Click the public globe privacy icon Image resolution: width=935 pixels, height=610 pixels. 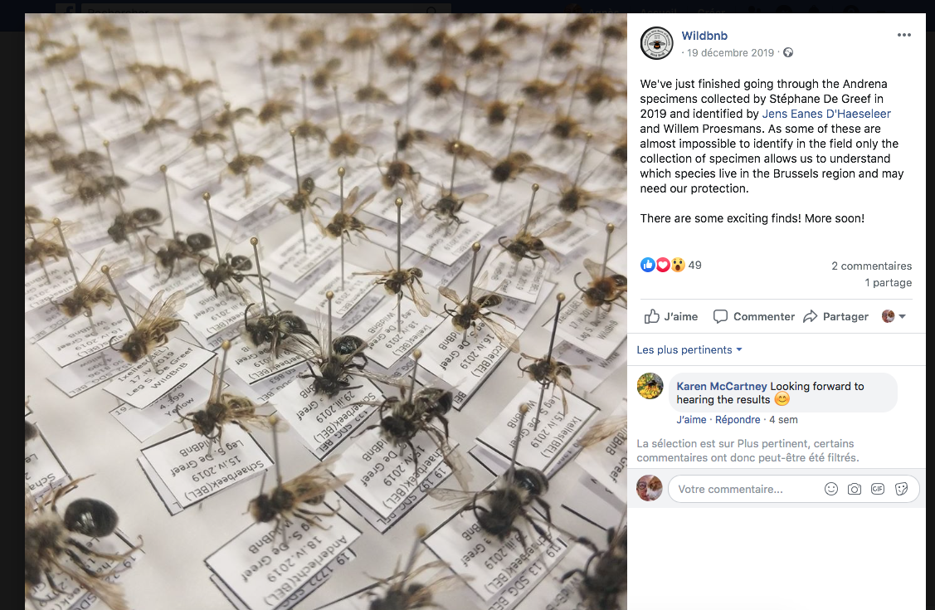coord(787,52)
